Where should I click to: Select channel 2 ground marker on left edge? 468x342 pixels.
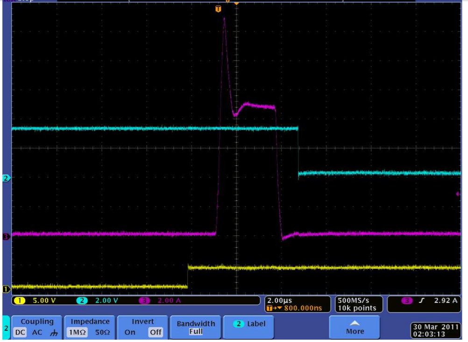[x=6, y=178]
